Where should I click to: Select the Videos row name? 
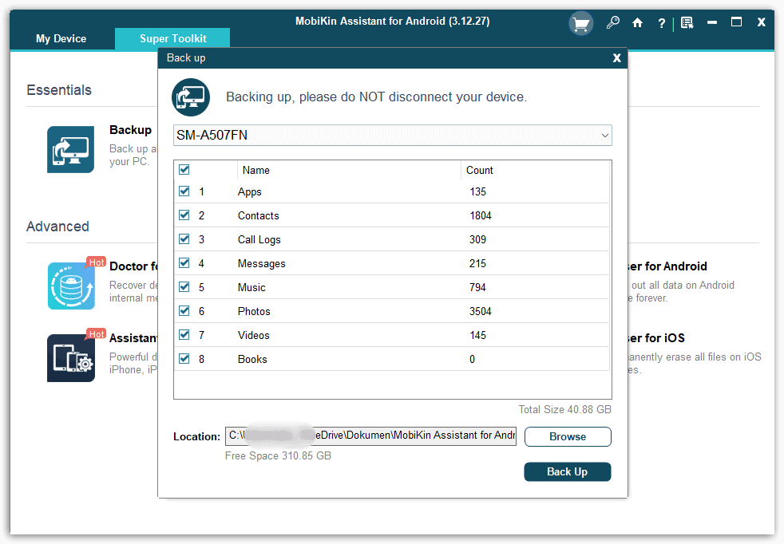click(x=254, y=336)
